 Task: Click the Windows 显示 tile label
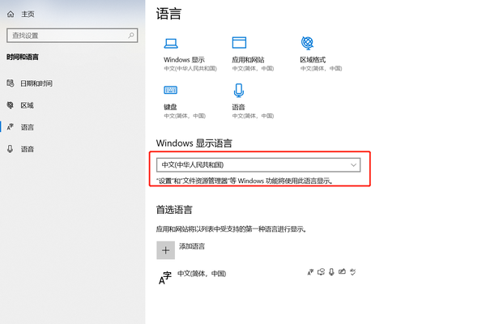click(x=184, y=59)
